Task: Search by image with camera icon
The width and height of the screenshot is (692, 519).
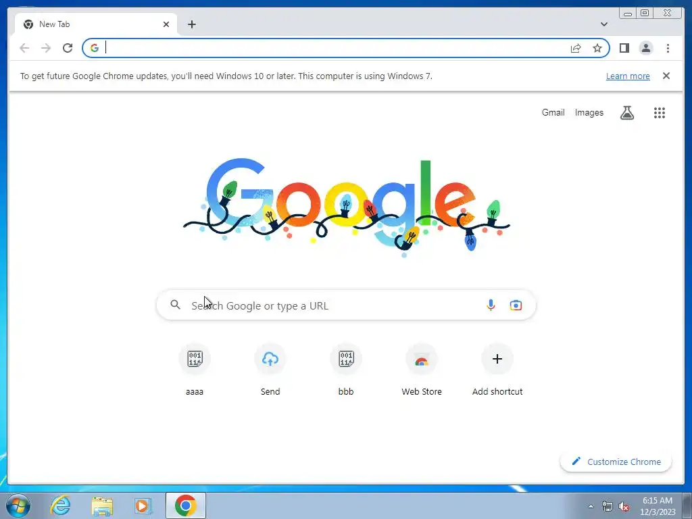Action: point(516,305)
